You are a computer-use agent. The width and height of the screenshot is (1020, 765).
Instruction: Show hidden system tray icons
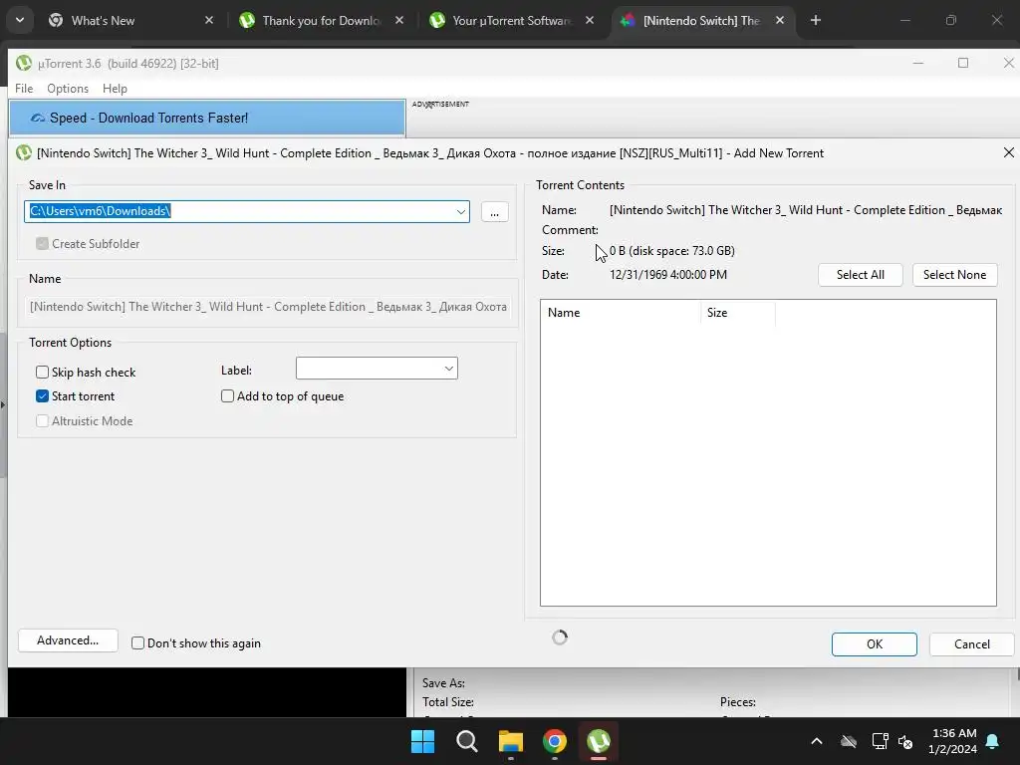(x=817, y=741)
